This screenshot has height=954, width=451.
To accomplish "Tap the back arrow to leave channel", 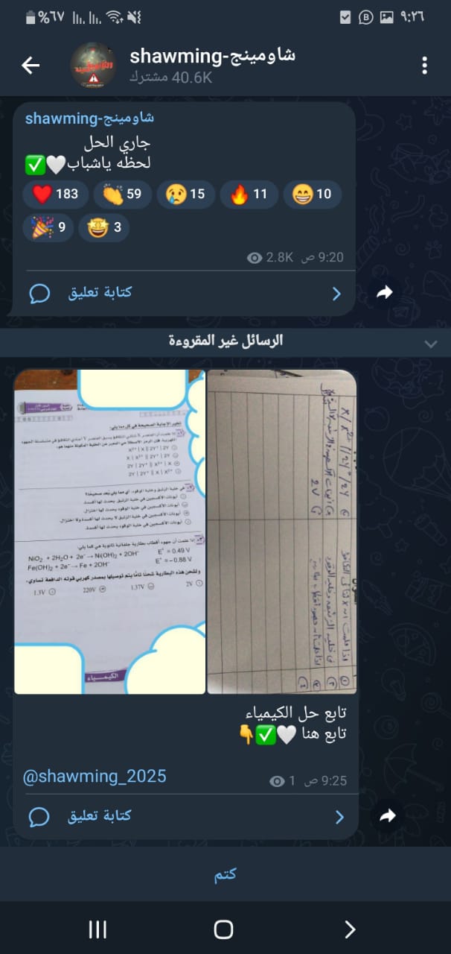I will tap(31, 66).
